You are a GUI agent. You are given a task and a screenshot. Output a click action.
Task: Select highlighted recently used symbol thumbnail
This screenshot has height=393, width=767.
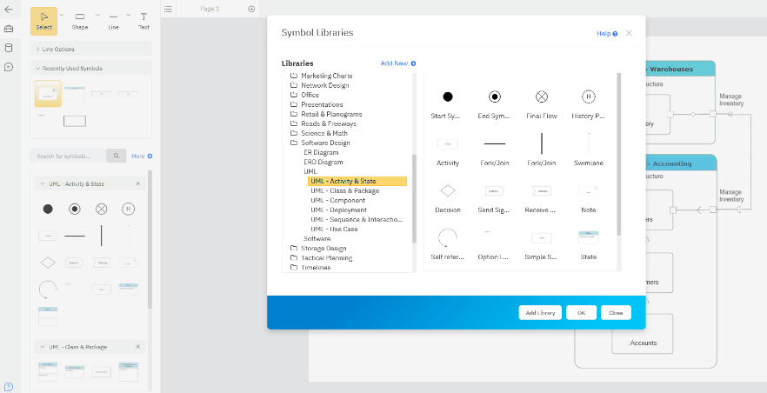[48, 94]
